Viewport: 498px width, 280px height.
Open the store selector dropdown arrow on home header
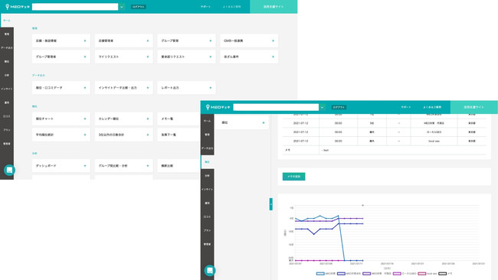(x=122, y=7)
